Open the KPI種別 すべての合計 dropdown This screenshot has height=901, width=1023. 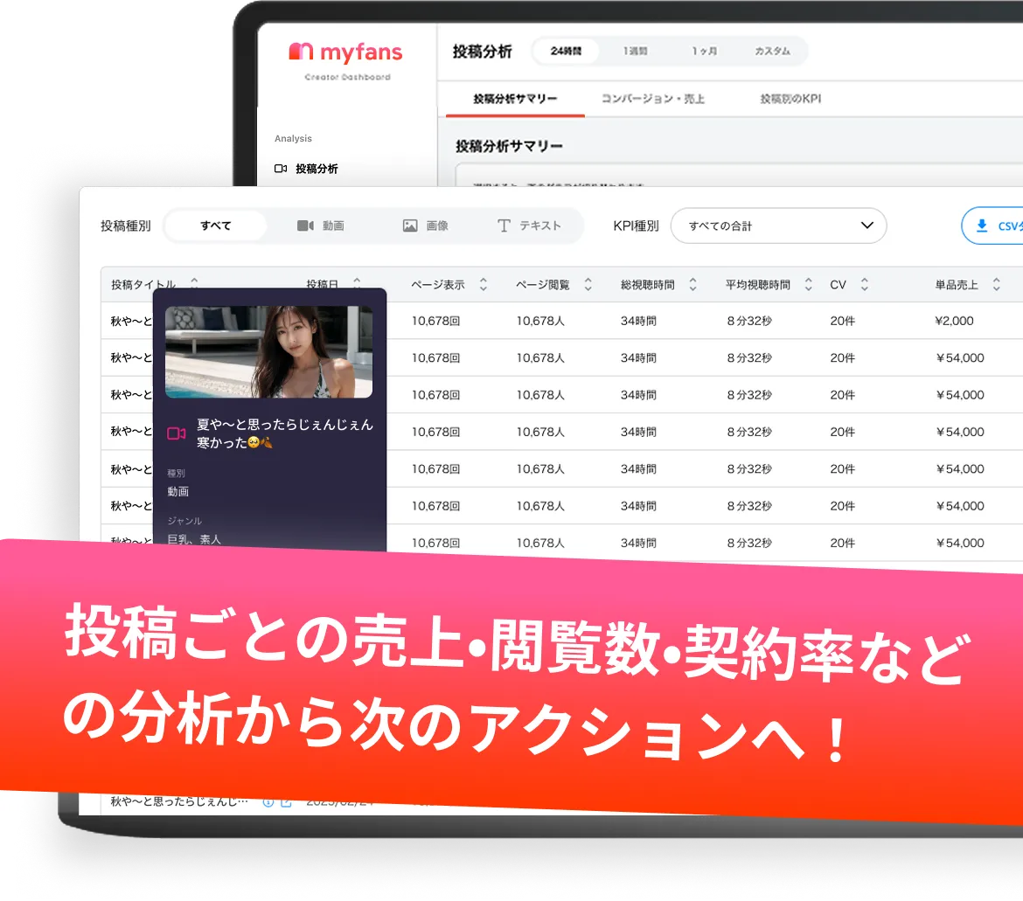(x=778, y=225)
